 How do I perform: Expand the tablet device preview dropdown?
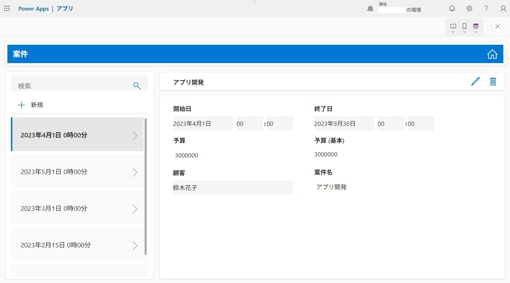point(453,27)
